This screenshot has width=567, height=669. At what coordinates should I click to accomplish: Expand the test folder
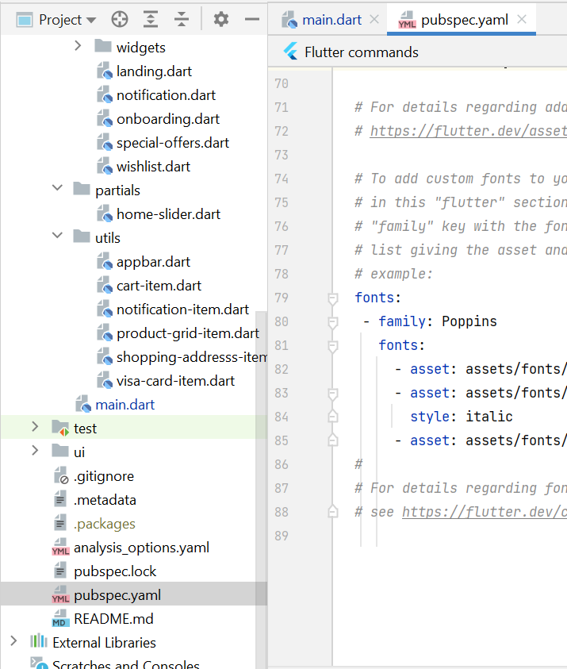click(35, 428)
